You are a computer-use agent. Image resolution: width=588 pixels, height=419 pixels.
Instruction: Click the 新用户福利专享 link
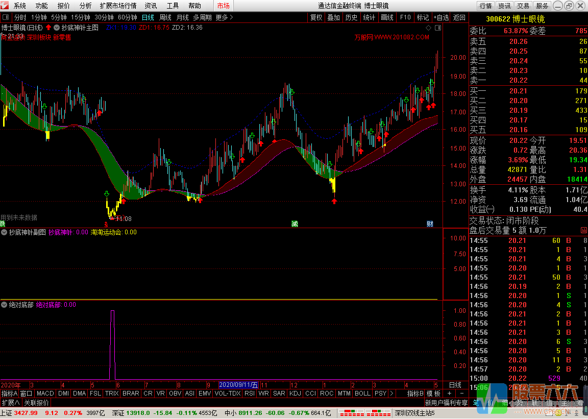point(446,403)
